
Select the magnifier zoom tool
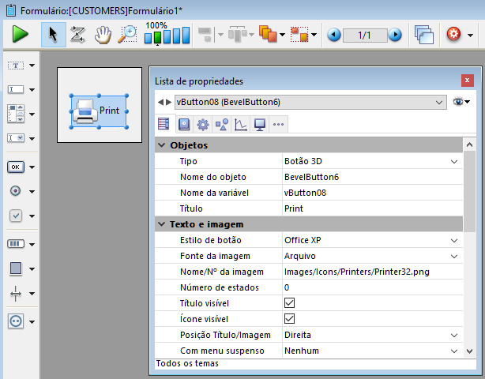[x=127, y=35]
